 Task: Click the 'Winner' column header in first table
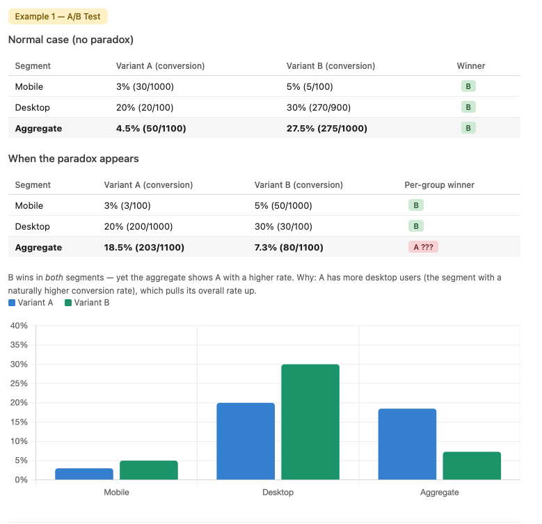471,66
